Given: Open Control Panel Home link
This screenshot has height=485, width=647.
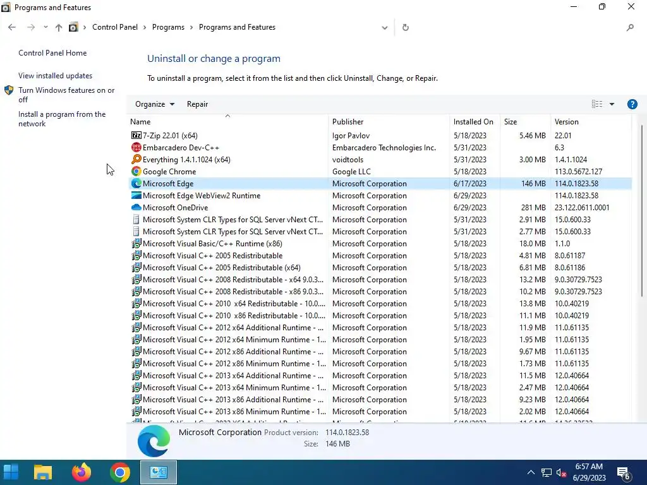Looking at the screenshot, I should tap(52, 53).
